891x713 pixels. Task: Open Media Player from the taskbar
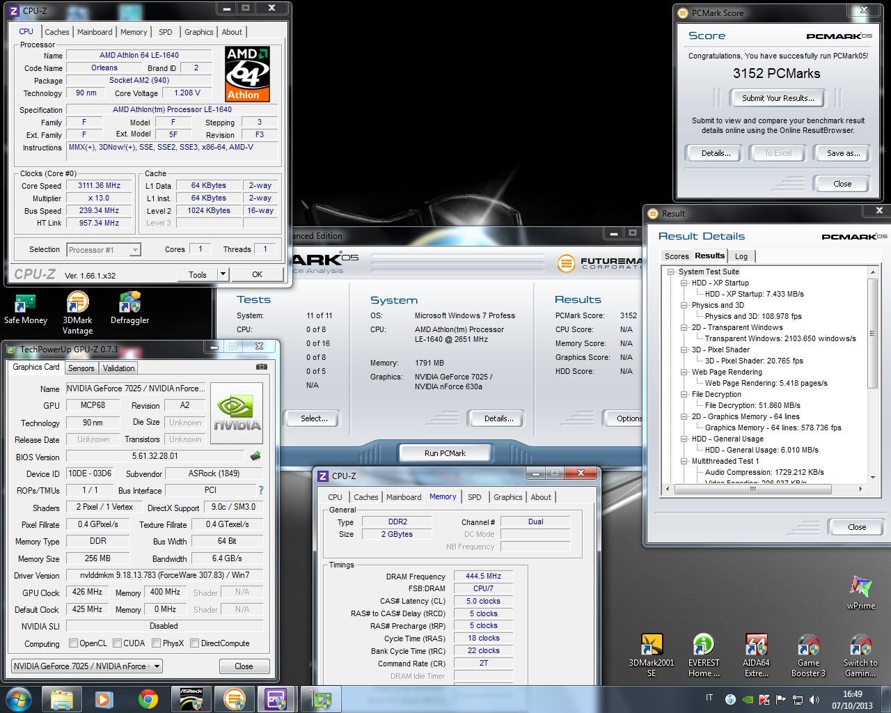click(104, 699)
